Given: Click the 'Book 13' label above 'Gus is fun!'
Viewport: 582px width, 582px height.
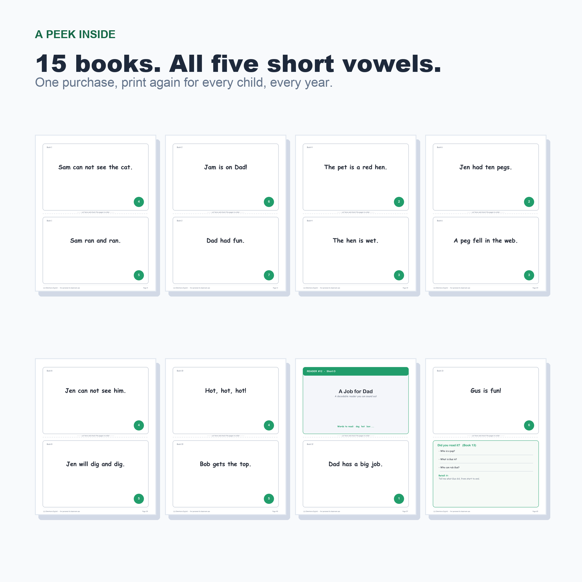Looking at the screenshot, I should click(x=440, y=371).
